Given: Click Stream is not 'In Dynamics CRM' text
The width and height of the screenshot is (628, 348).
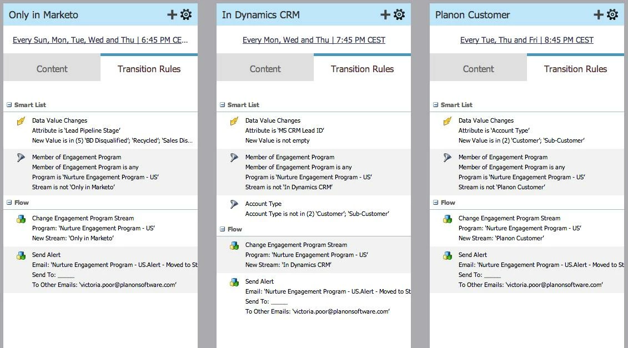Looking at the screenshot, I should [289, 187].
